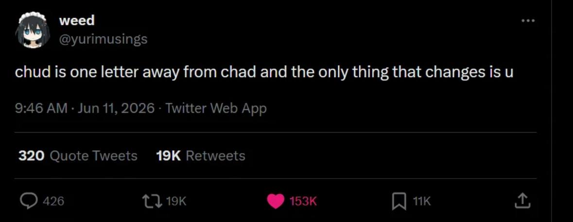Viewport: 573px width, 222px height.
Task: Click the Twitter Web App source label
Action: (216, 108)
